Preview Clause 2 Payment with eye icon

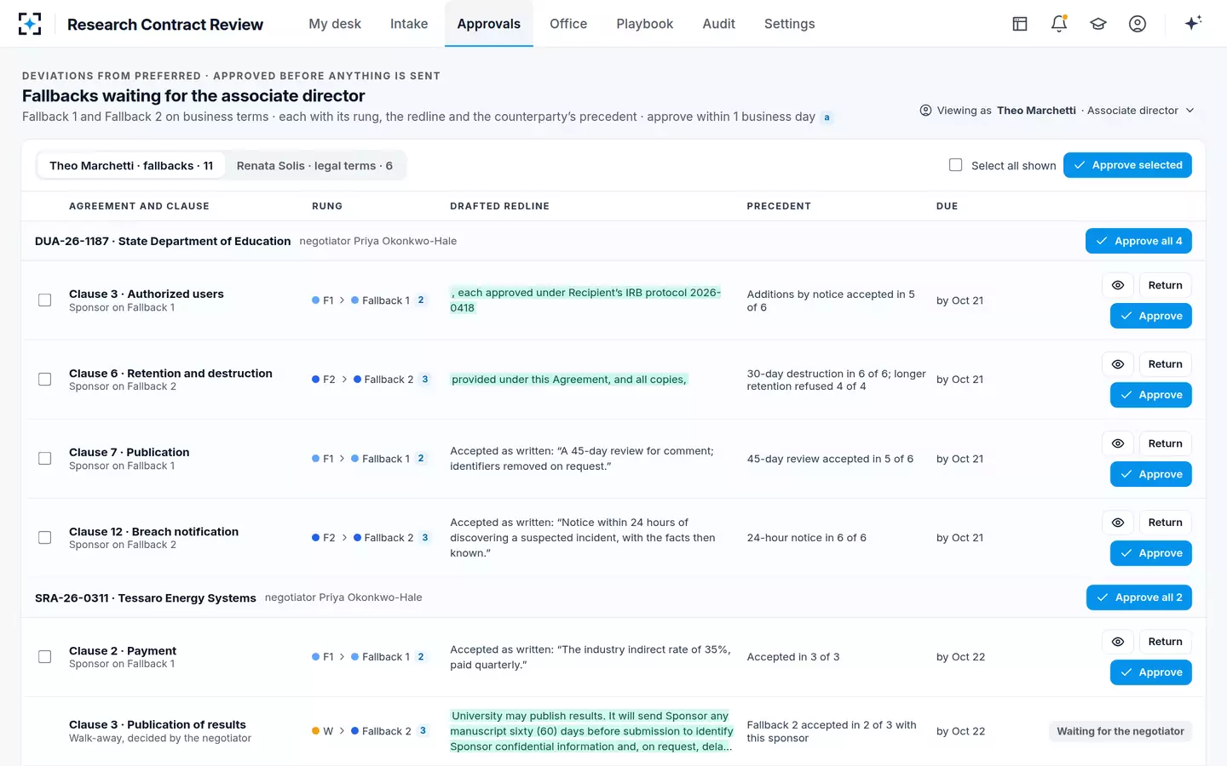click(x=1118, y=642)
